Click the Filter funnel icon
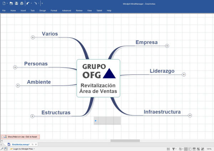Image resolution: width=214 pixels, height=151 pixels. tap(173, 149)
